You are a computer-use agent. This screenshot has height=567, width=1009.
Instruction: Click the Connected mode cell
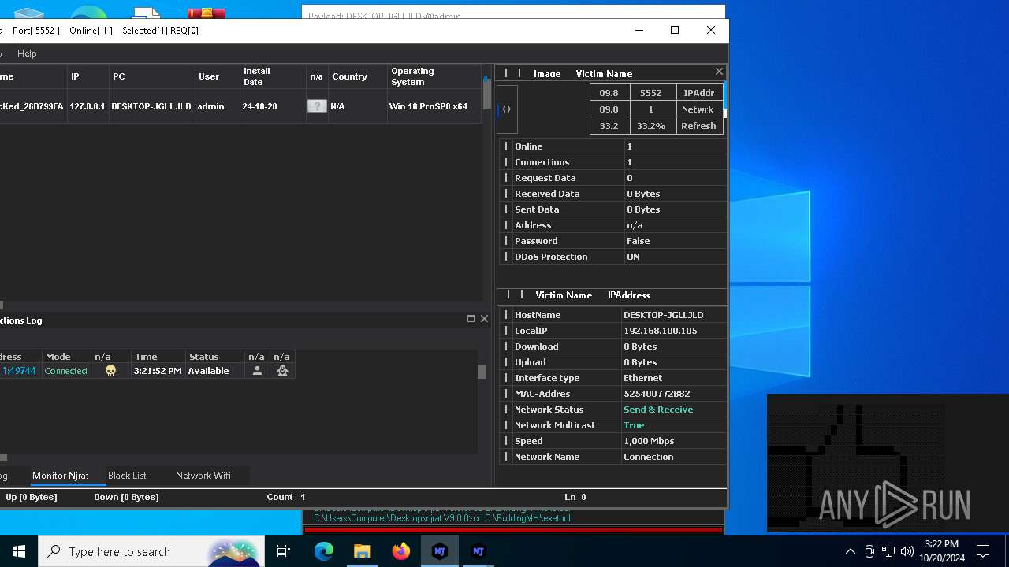pyautogui.click(x=65, y=371)
